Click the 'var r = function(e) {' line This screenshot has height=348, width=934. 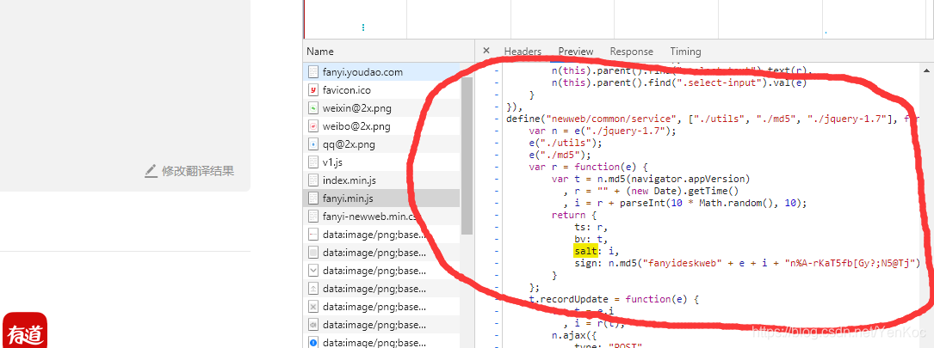point(588,167)
